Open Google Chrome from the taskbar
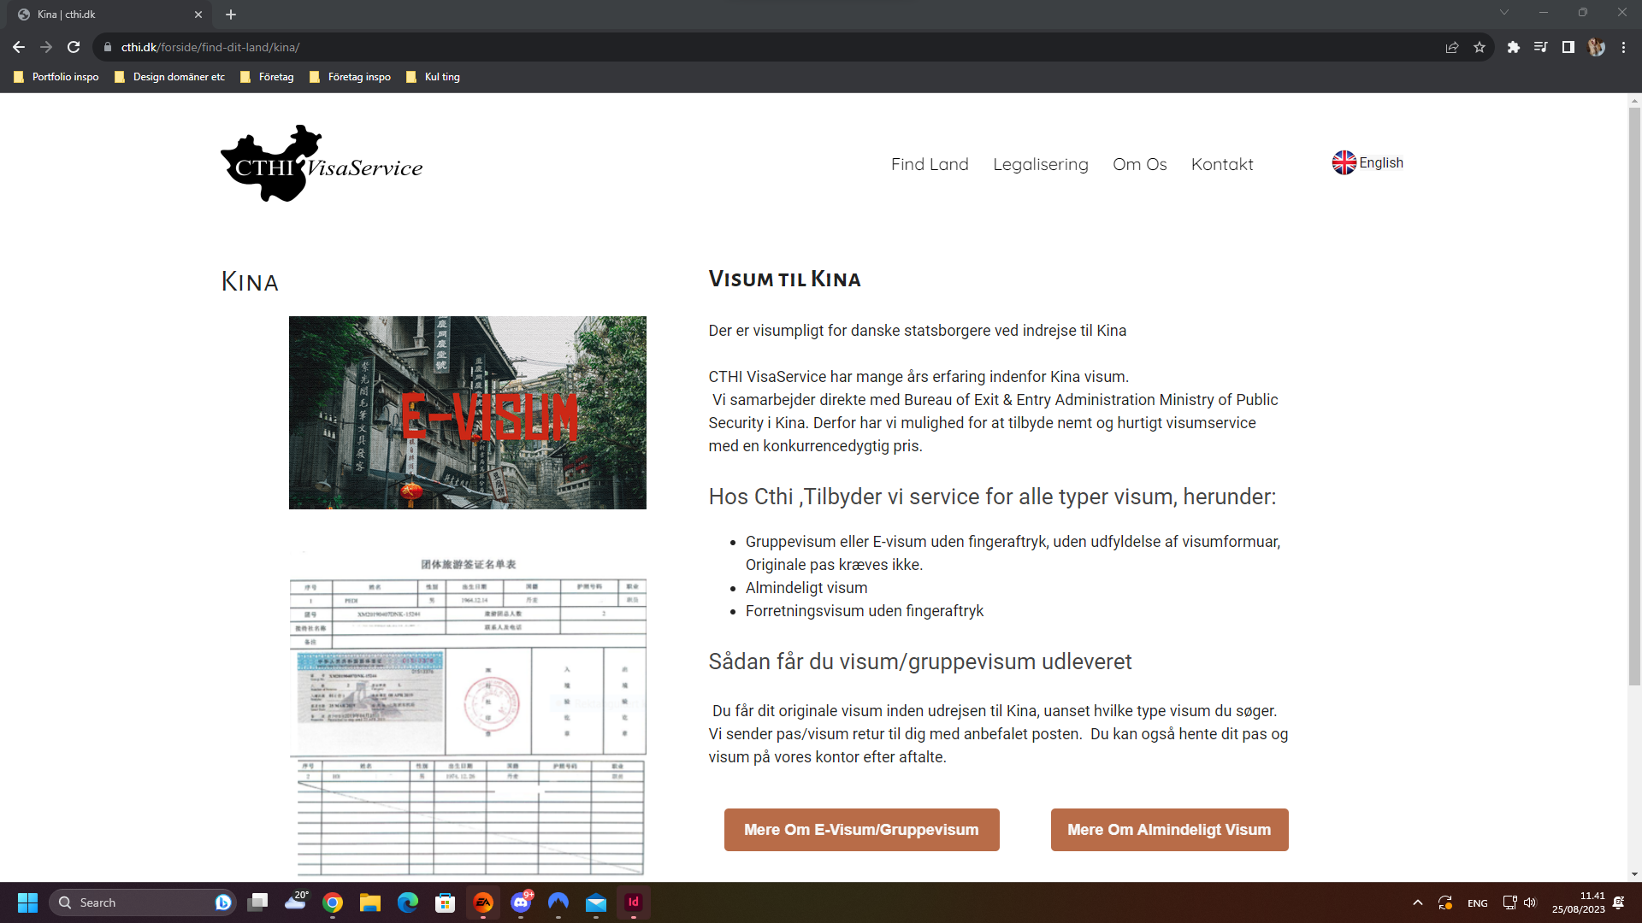 333,902
